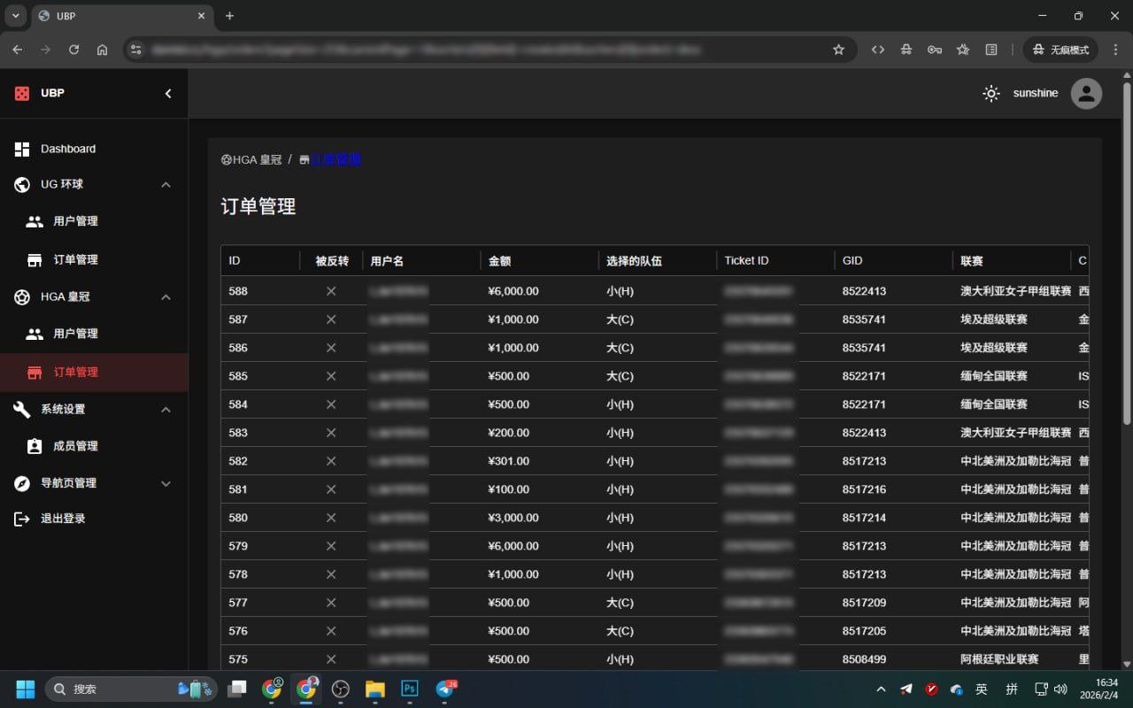Click the 导航页管理 compass icon
Viewport: 1133px width, 708px height.
pyautogui.click(x=21, y=483)
